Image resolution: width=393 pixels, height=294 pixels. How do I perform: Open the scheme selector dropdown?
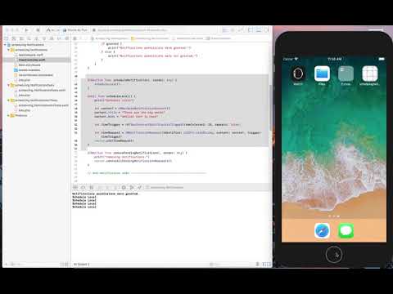53,30
